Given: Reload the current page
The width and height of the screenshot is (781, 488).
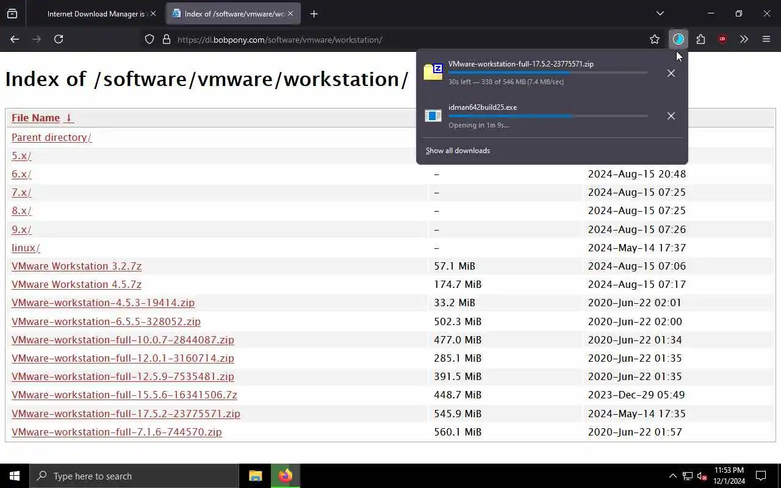Looking at the screenshot, I should (59, 39).
